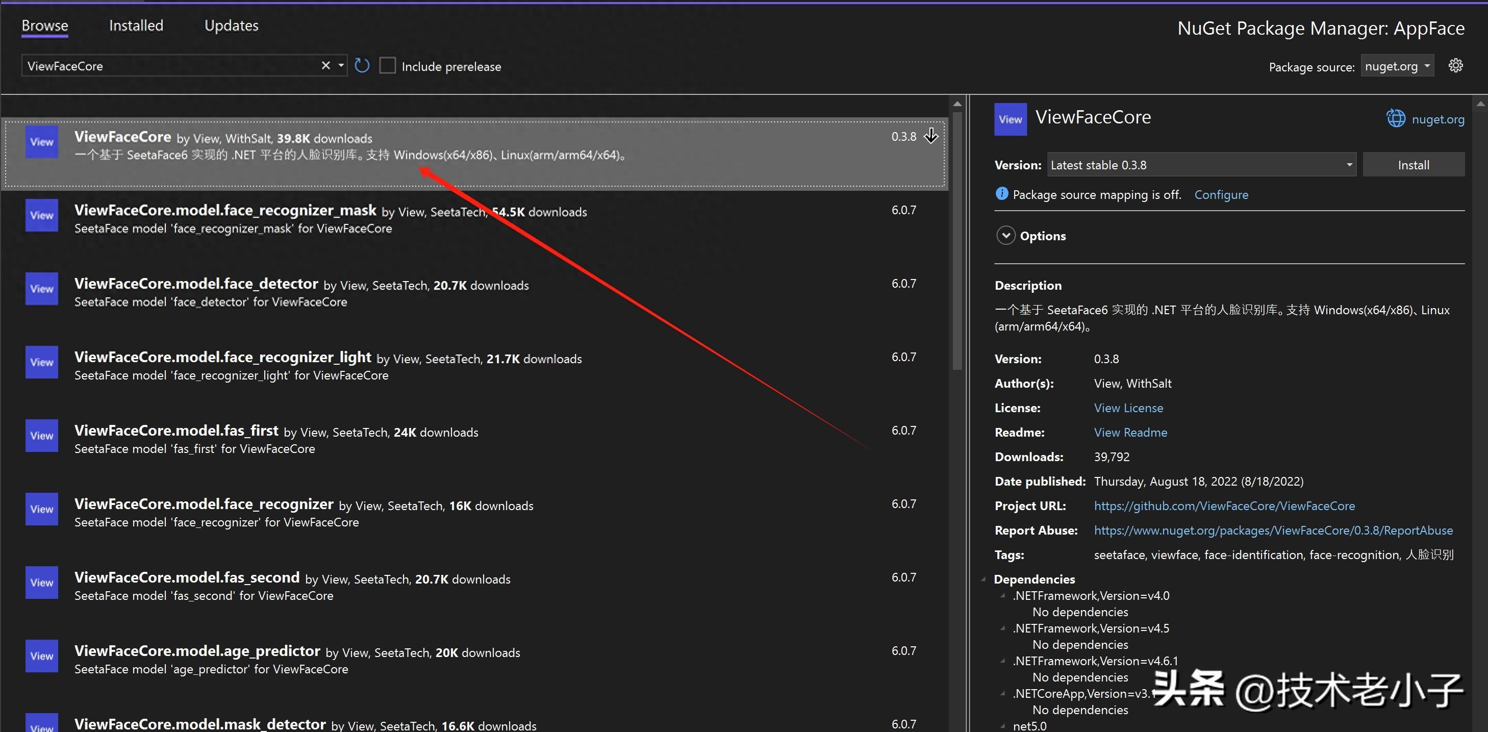Open the GitHub Project URL link
The height and width of the screenshot is (732, 1488).
(x=1224, y=506)
